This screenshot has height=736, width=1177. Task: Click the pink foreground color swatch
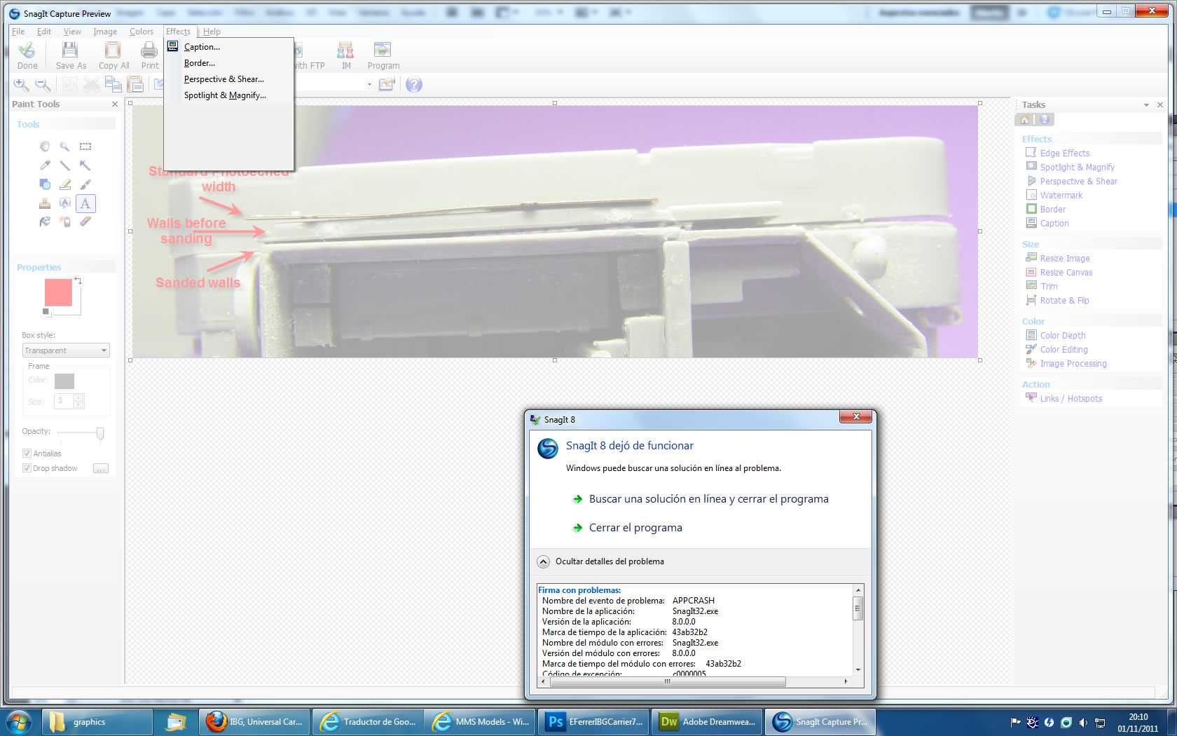click(58, 292)
